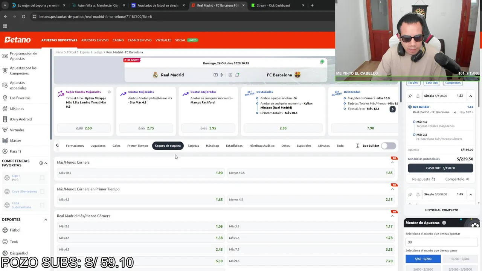Image resolution: width=482 pixels, height=271 pixels.
Task: Toggle the Bet Builder switch
Action: (388, 146)
